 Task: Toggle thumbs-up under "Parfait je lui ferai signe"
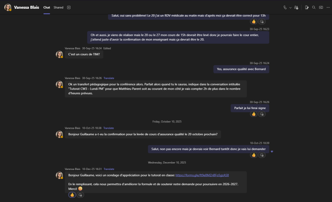[254, 114]
